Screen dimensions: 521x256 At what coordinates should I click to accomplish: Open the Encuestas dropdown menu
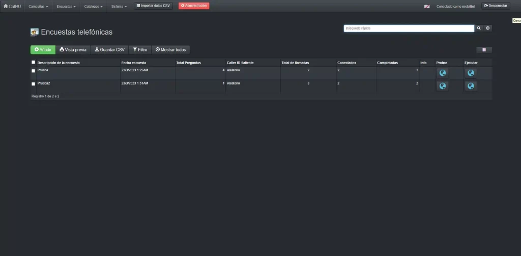tap(66, 6)
